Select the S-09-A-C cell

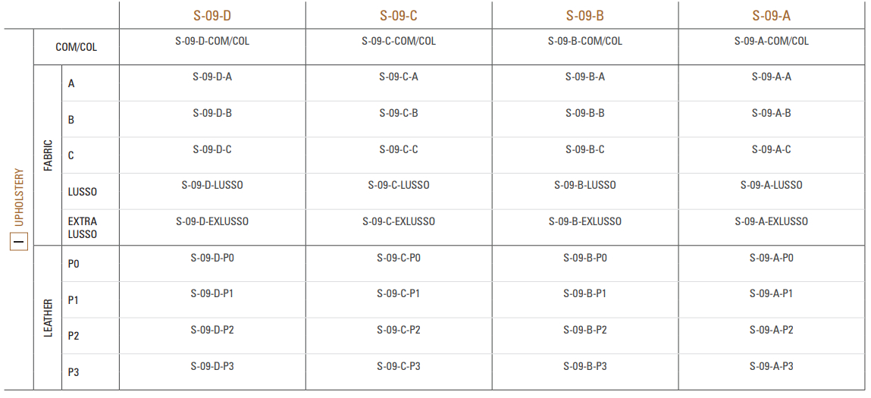[x=771, y=149]
